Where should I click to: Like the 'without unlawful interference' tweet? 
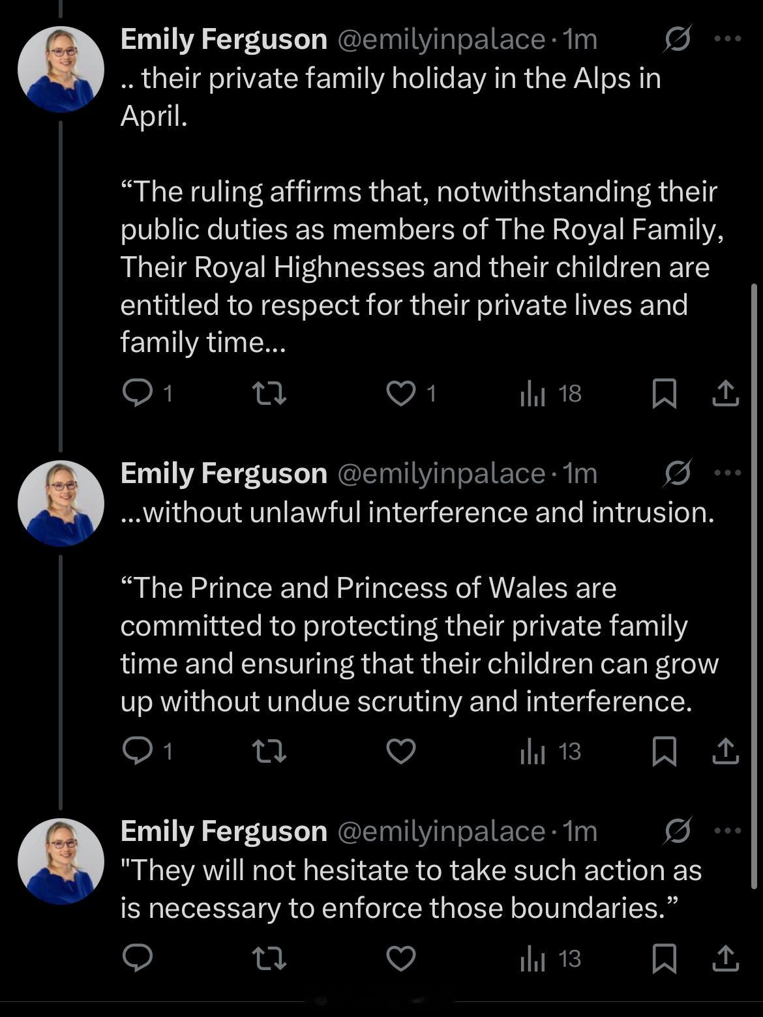[400, 752]
